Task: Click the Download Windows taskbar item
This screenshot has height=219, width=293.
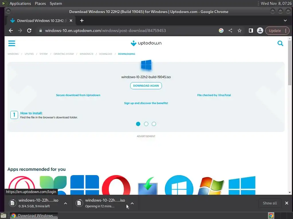Action: coord(34,216)
